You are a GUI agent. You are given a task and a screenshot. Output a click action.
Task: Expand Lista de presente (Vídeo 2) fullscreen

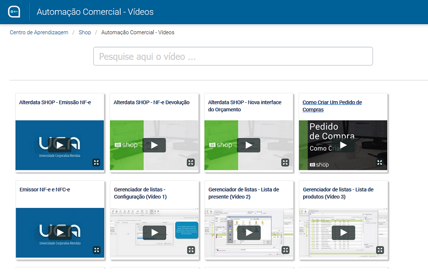[x=285, y=250]
